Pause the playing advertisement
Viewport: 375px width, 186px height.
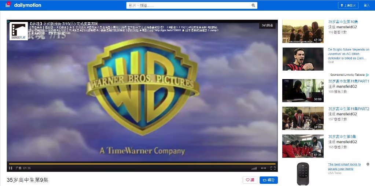11,168
